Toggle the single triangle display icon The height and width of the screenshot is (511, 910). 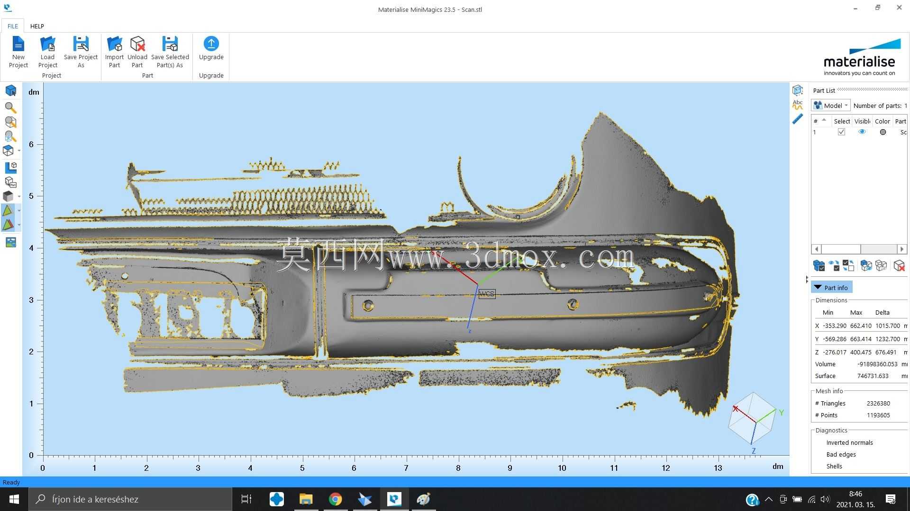coord(8,211)
